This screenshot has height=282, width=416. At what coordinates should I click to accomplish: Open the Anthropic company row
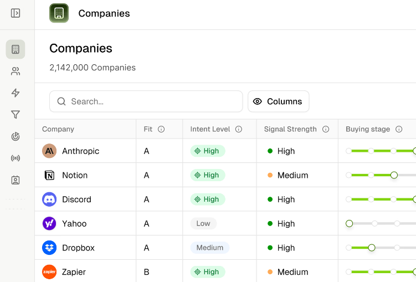point(80,151)
